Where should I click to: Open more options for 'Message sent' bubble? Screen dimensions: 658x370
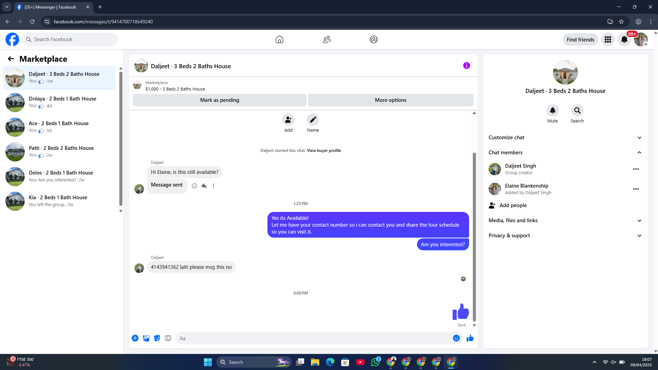tap(214, 186)
